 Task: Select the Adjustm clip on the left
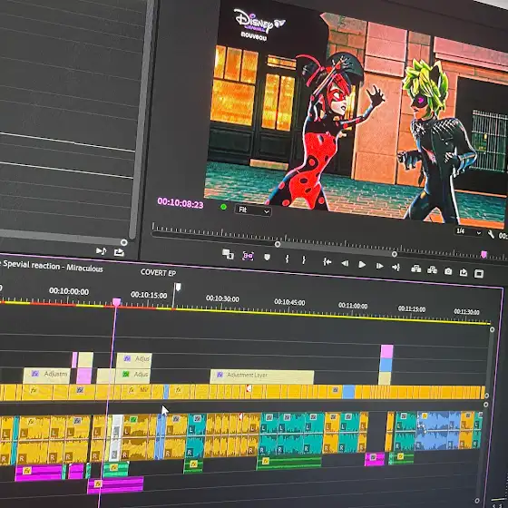[46, 376]
